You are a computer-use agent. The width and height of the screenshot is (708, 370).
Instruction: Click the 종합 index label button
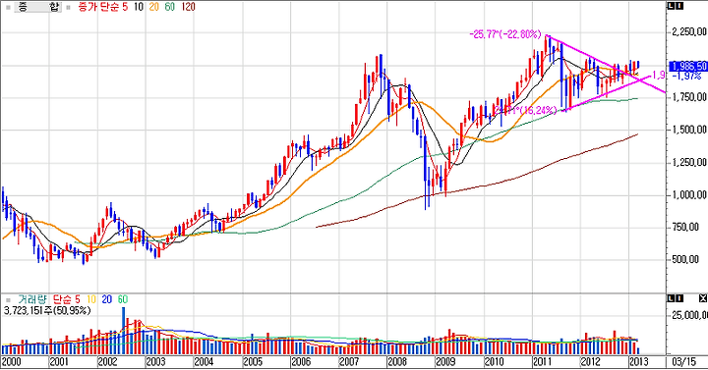(38, 7)
